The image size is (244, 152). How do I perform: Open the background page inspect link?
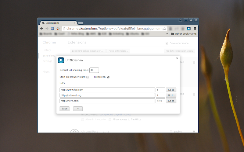(115, 115)
